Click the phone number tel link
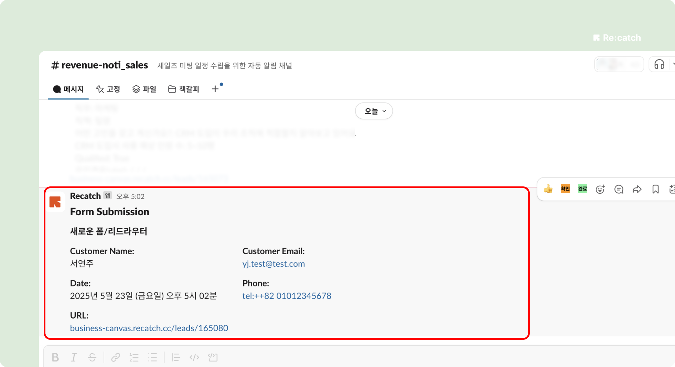 click(x=287, y=296)
